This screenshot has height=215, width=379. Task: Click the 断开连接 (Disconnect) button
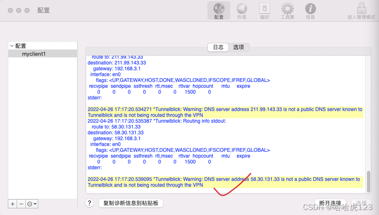pyautogui.click(x=330, y=203)
